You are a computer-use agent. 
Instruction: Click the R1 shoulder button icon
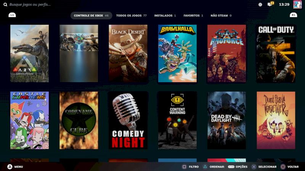click(293, 15)
